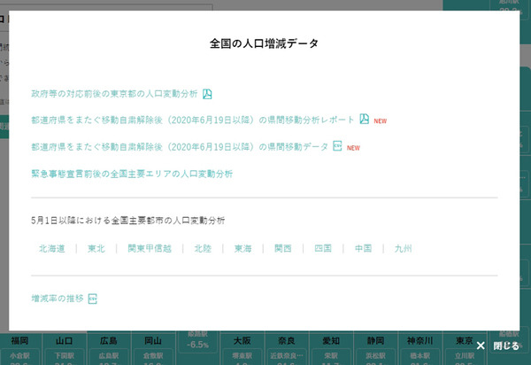
Task: Open the 増減率の推移 link
Action: (x=58, y=299)
